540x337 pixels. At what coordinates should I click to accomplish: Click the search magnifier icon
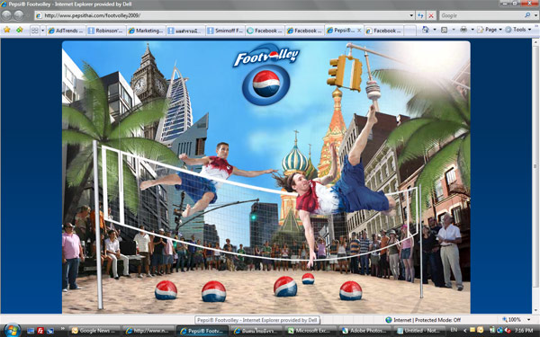[527, 15]
